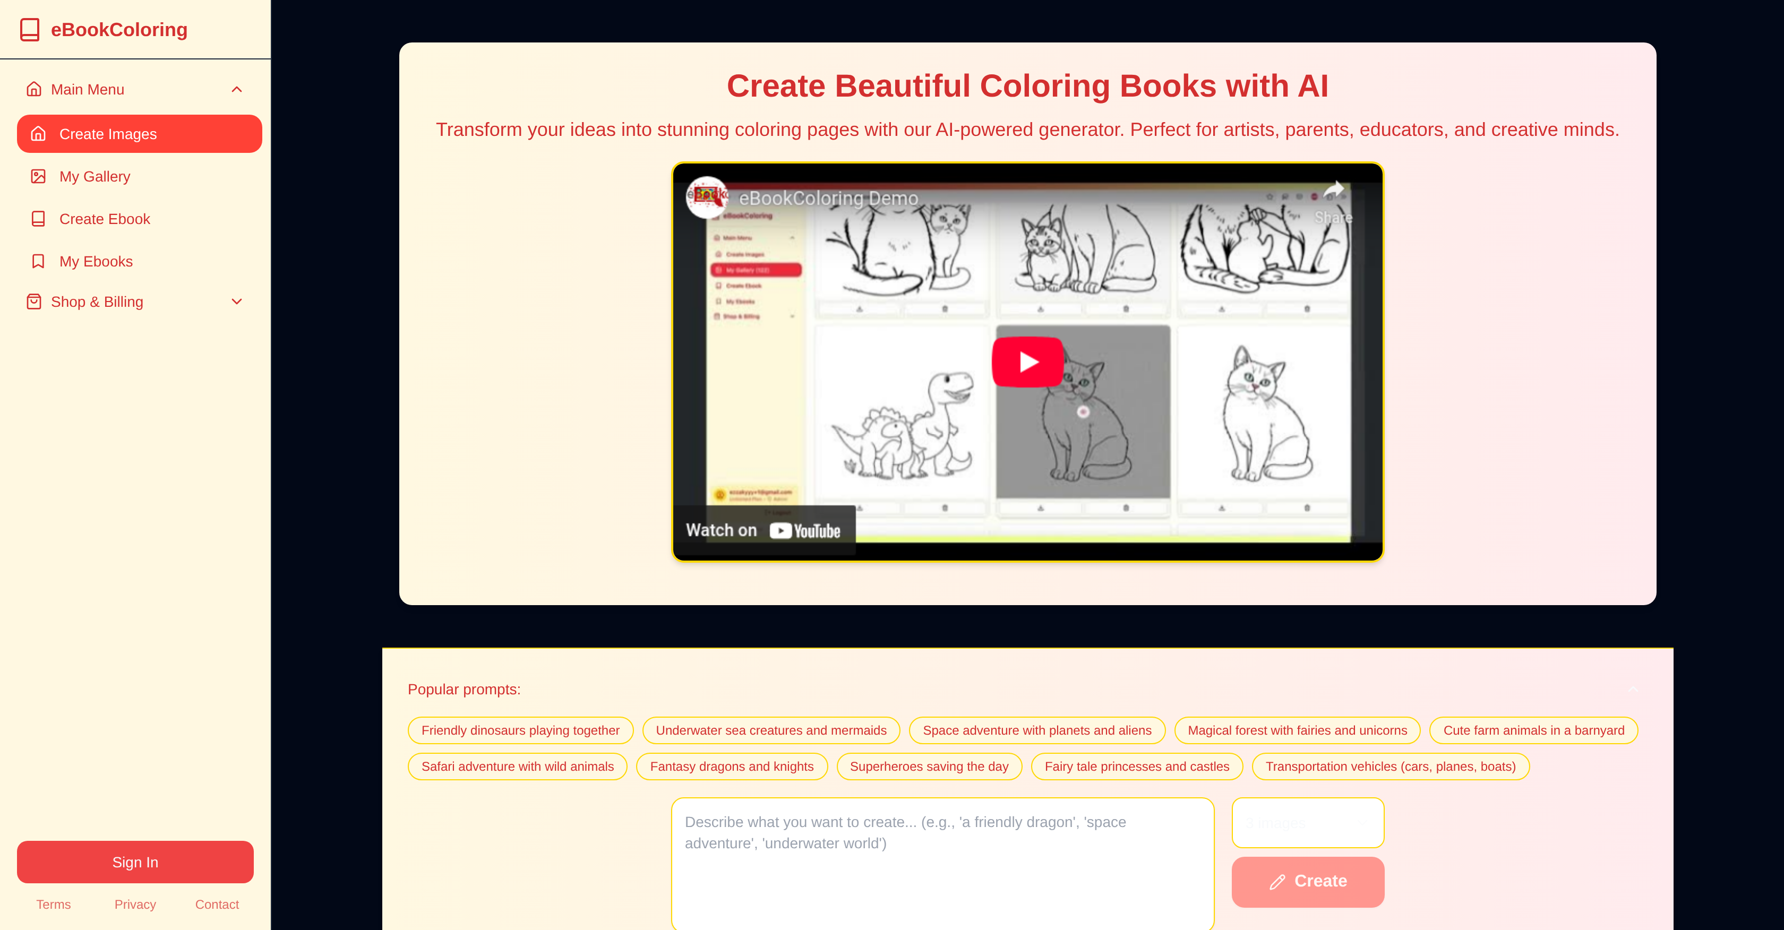Open the images count dropdown
Screen dimensions: 1784x930
point(1308,823)
